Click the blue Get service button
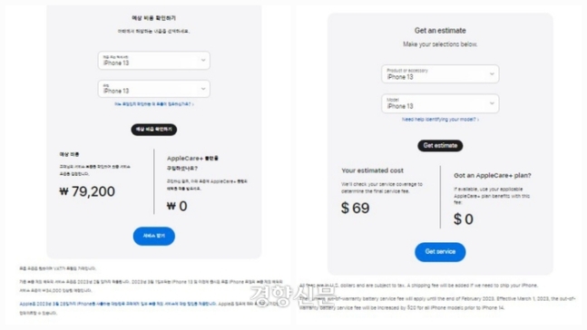The image size is (587, 330). tap(440, 252)
